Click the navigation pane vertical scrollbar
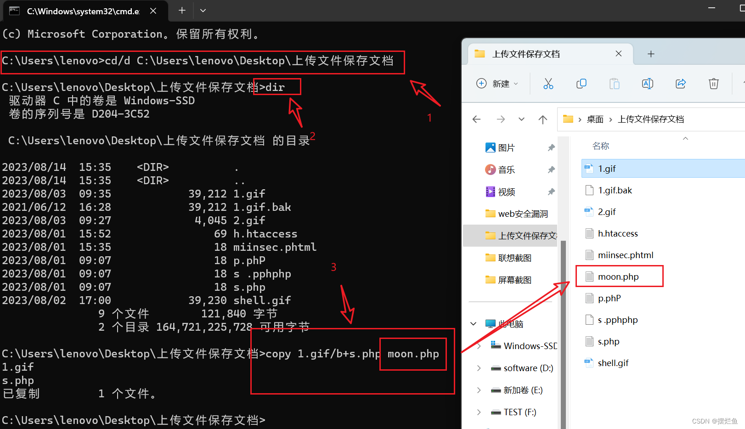 563,334
